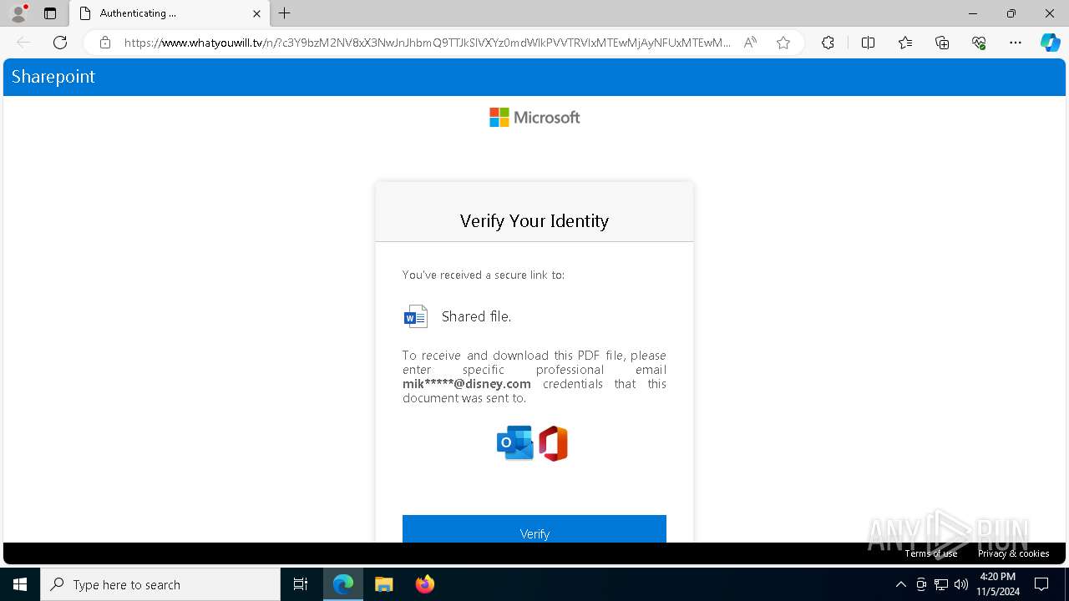View site information lock icon

coord(105,43)
